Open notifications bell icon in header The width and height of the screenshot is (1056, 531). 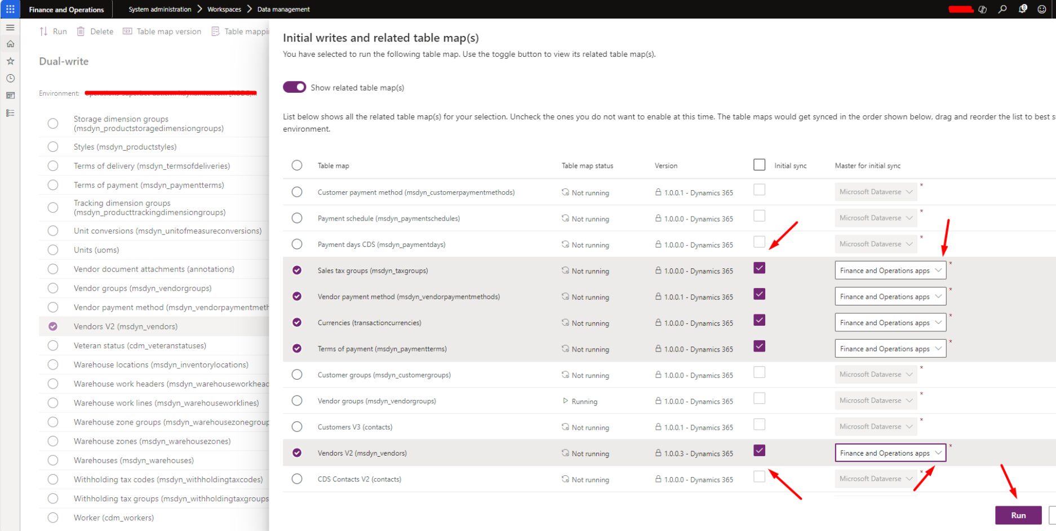coord(1023,9)
